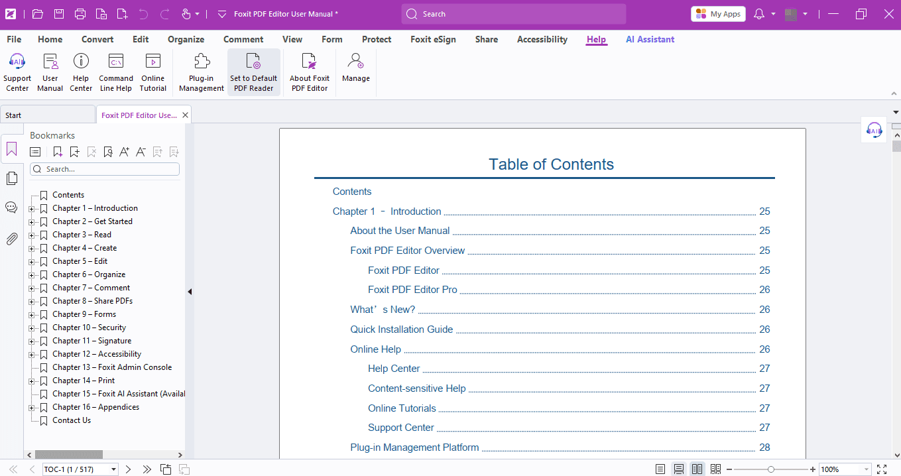Image resolution: width=901 pixels, height=476 pixels.
Task: Open the Foxit eSign tab
Action: [433, 39]
